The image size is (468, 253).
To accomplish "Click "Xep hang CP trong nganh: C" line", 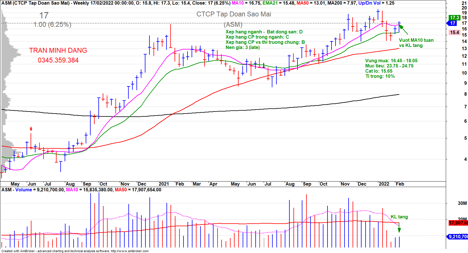I will click(257, 37).
